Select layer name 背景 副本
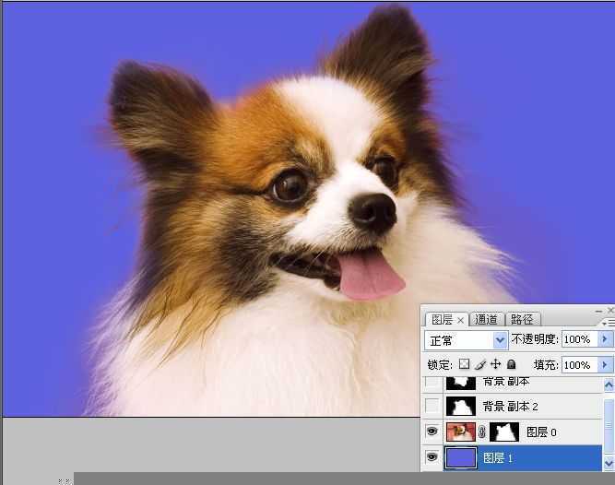 point(506,381)
